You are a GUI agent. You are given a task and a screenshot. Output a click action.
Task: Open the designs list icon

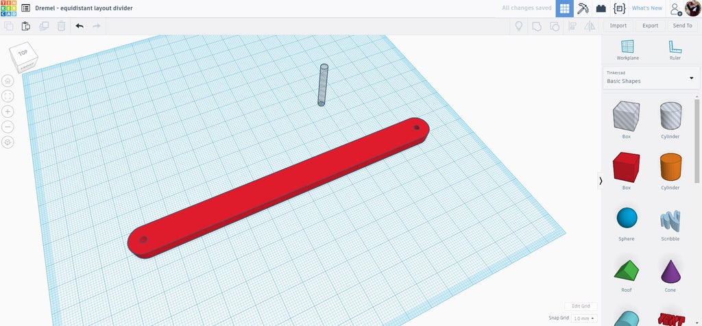tap(26, 8)
